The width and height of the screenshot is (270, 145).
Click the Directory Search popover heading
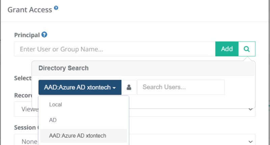coord(63,68)
